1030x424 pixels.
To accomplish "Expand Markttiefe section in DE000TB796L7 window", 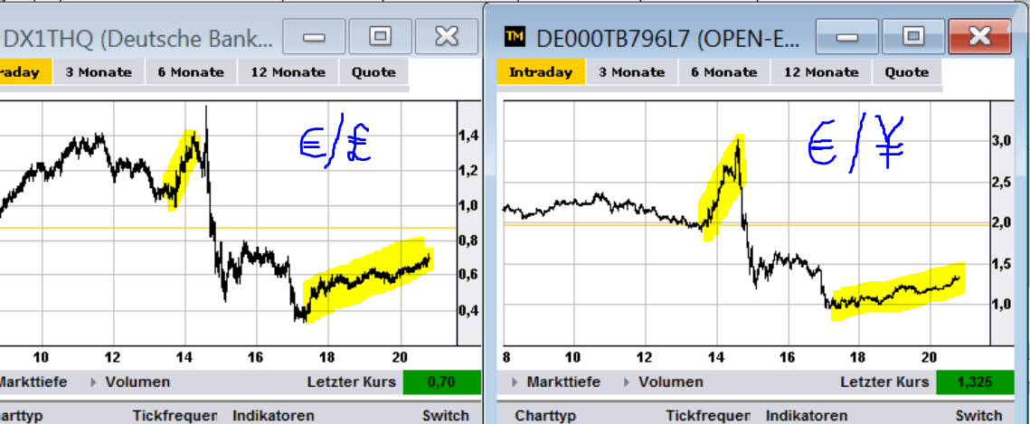I will [x=556, y=382].
